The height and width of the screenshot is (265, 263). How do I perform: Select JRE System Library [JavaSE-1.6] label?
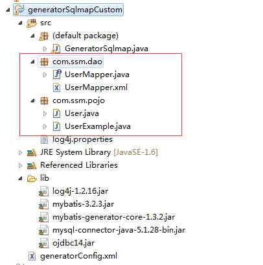[99, 152]
